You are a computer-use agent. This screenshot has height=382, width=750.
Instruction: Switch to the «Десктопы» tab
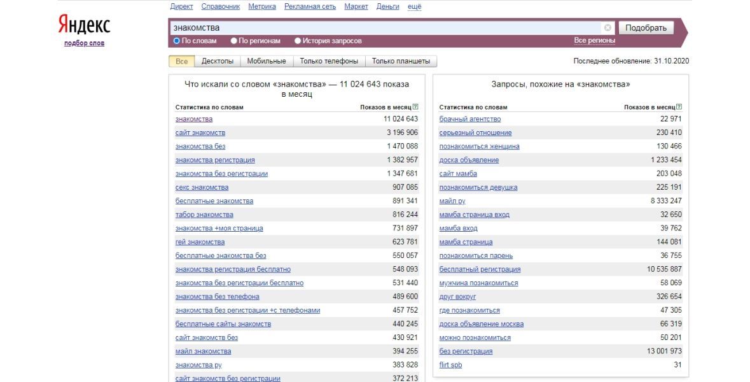[217, 61]
